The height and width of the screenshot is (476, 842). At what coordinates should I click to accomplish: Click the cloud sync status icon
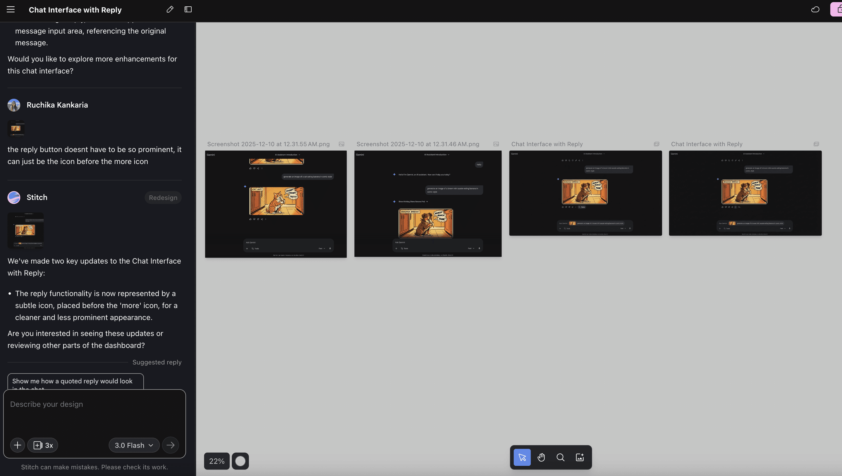815,10
